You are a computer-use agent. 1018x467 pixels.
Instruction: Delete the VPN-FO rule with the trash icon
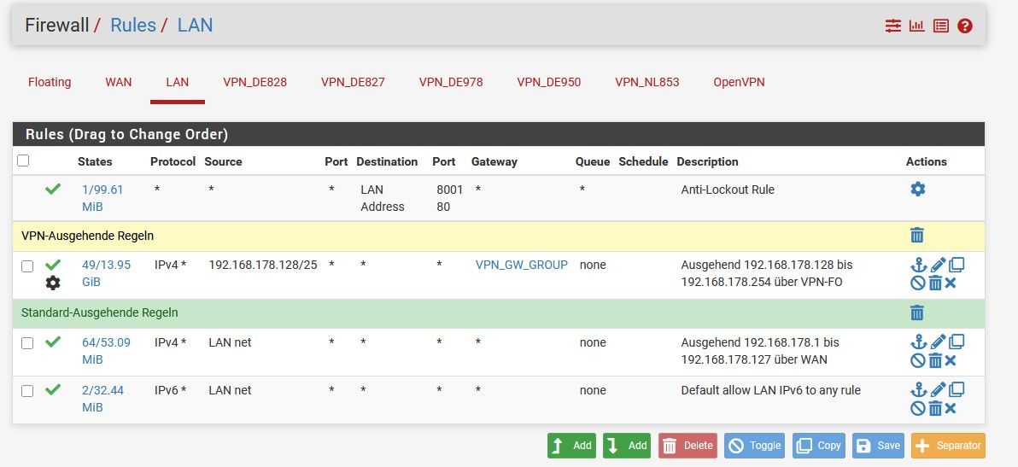pyautogui.click(x=935, y=283)
